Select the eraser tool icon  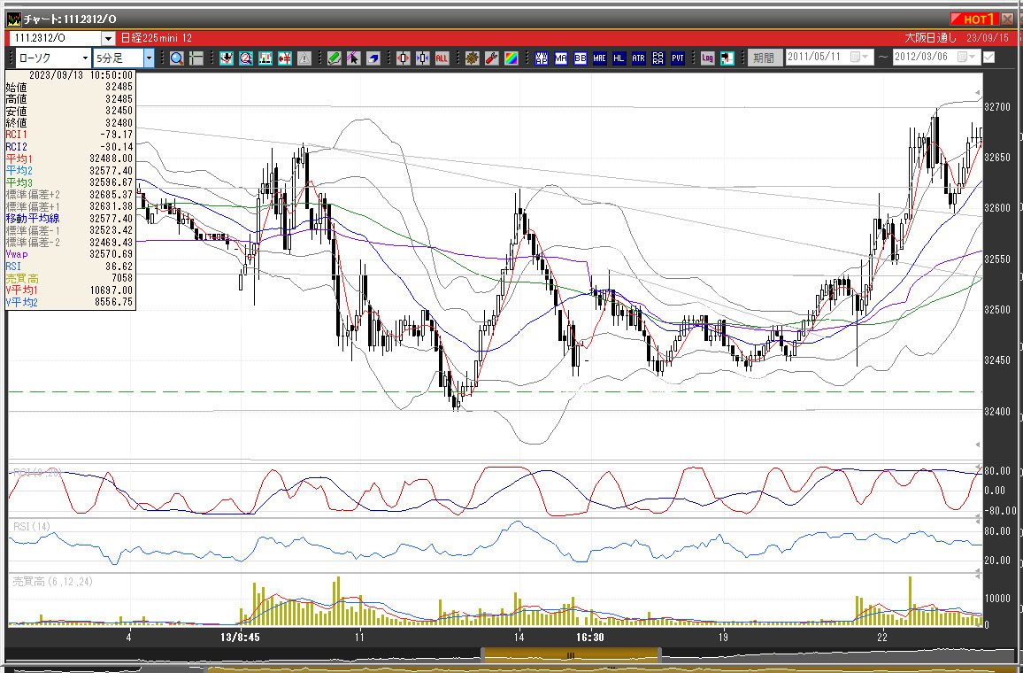pos(373,58)
